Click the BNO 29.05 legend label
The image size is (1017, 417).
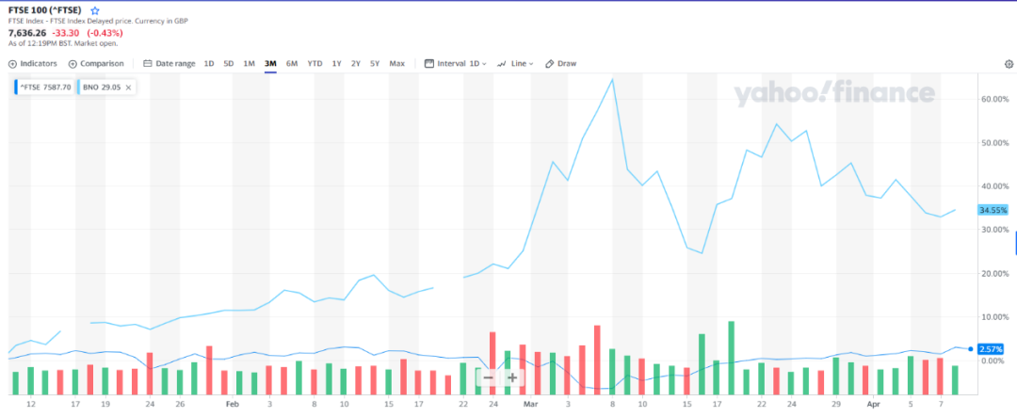coord(102,87)
